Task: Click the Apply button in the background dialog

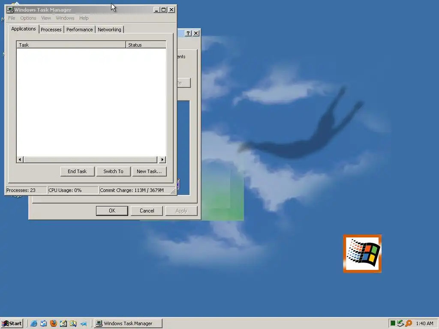Action: pos(181,211)
